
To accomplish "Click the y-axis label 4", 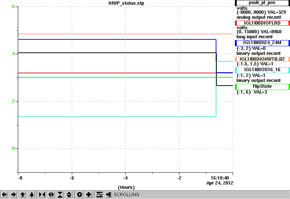I will 13,54.
